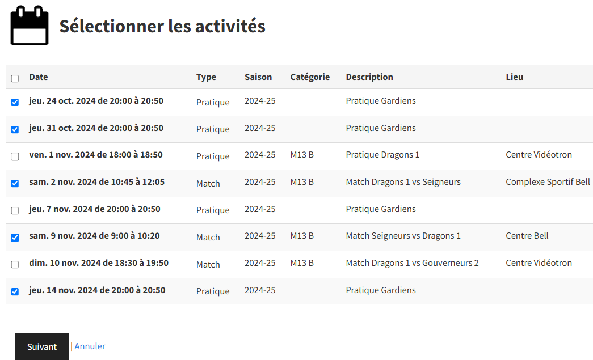Click the Catégorie column header
The image size is (593, 360).
coord(310,77)
